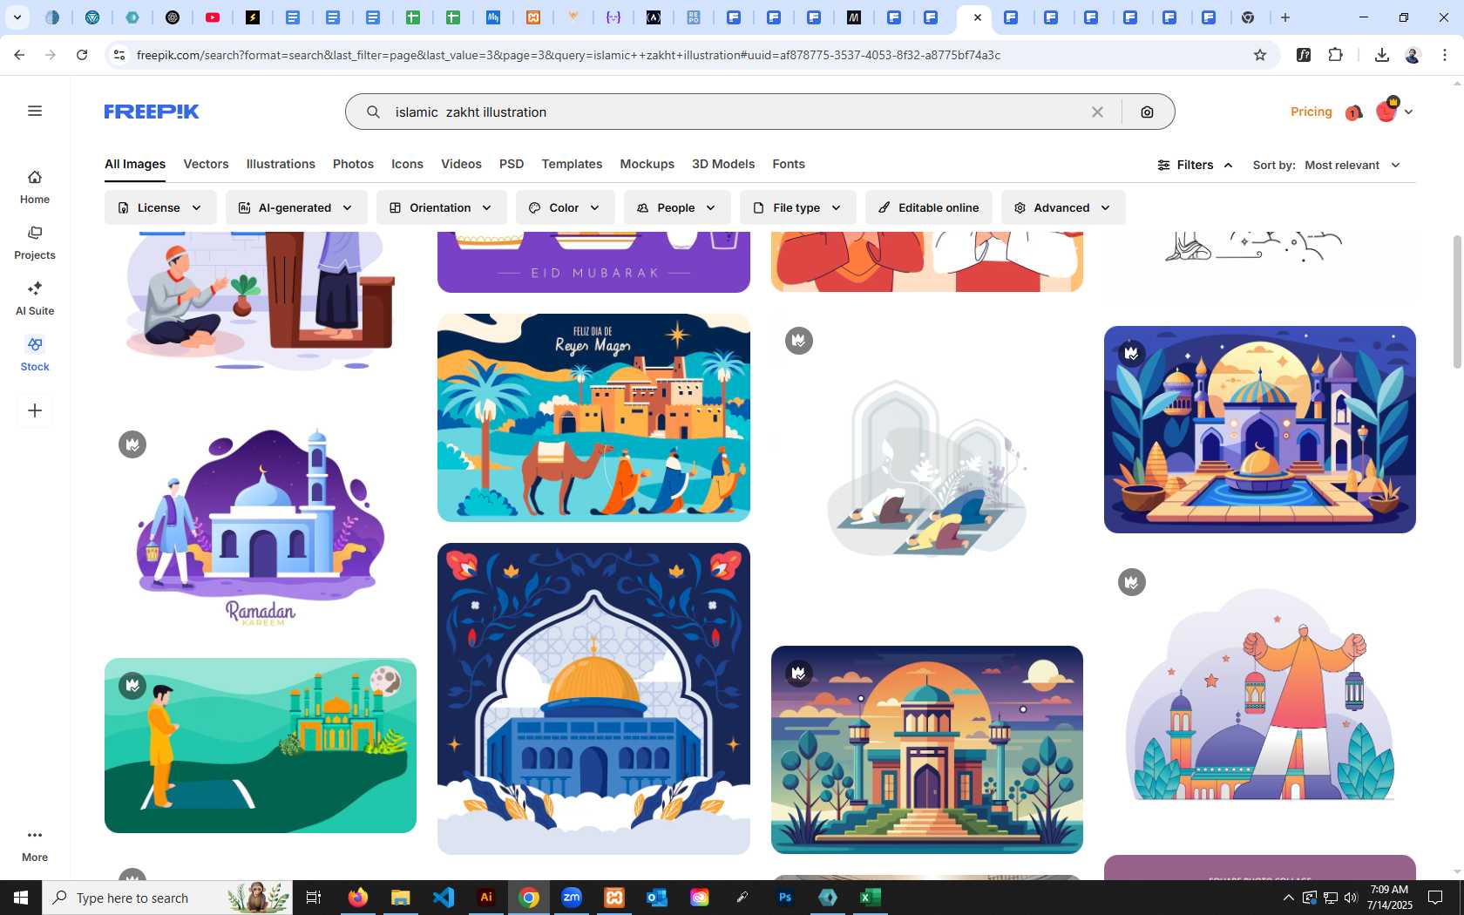The width and height of the screenshot is (1464, 915).
Task: Open Chrome downloads icon
Action: point(1381,55)
